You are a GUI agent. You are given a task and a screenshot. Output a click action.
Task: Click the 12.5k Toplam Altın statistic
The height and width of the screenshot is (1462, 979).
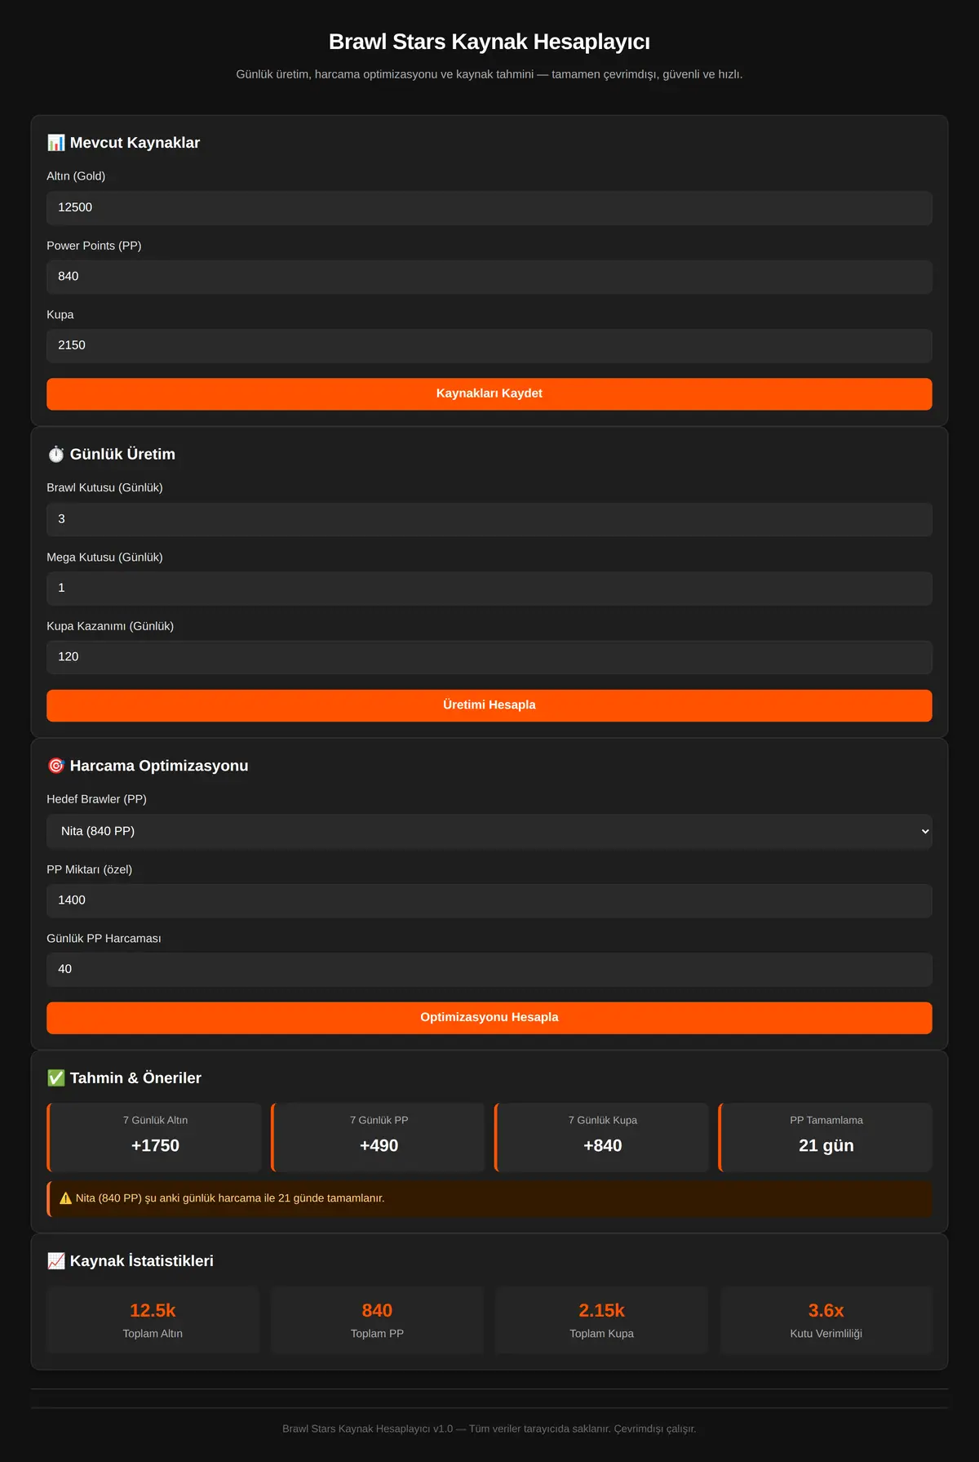153,1320
